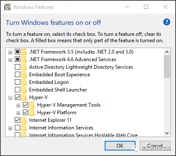The width and height of the screenshot is (176, 156).
Task: Click folder icon of Active Directory Lightweight Directory Services
Action: pyautogui.click(x=24, y=67)
